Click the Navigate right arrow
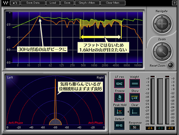179x135 pixels. click(170, 24)
